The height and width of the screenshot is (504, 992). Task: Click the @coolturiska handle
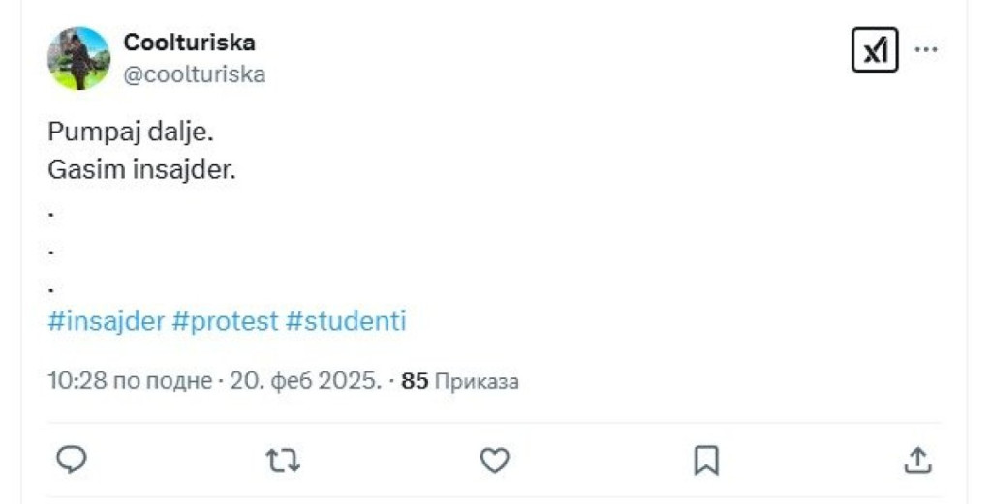(194, 74)
